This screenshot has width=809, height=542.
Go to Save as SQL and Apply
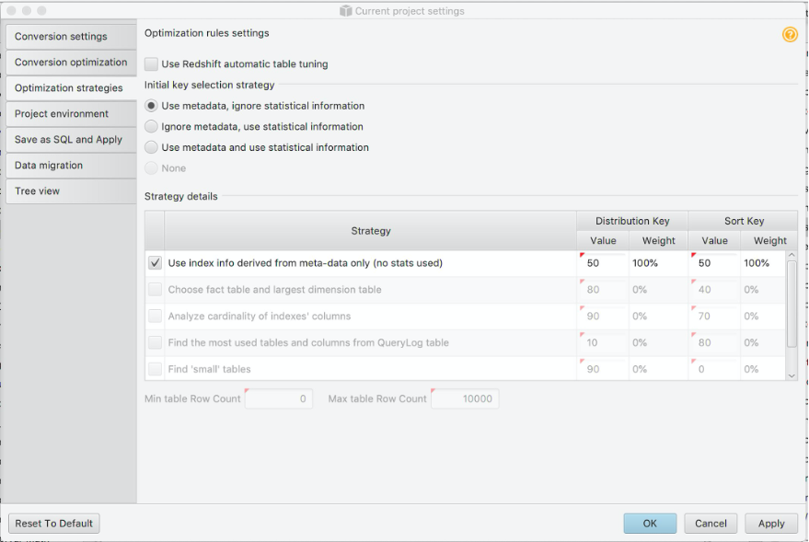[71, 140]
